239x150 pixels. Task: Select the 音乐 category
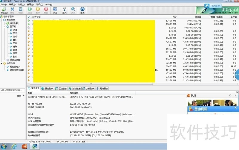tap(15, 40)
